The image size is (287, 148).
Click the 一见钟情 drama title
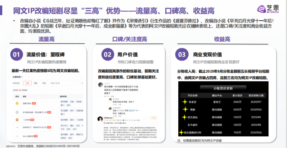click(26, 120)
